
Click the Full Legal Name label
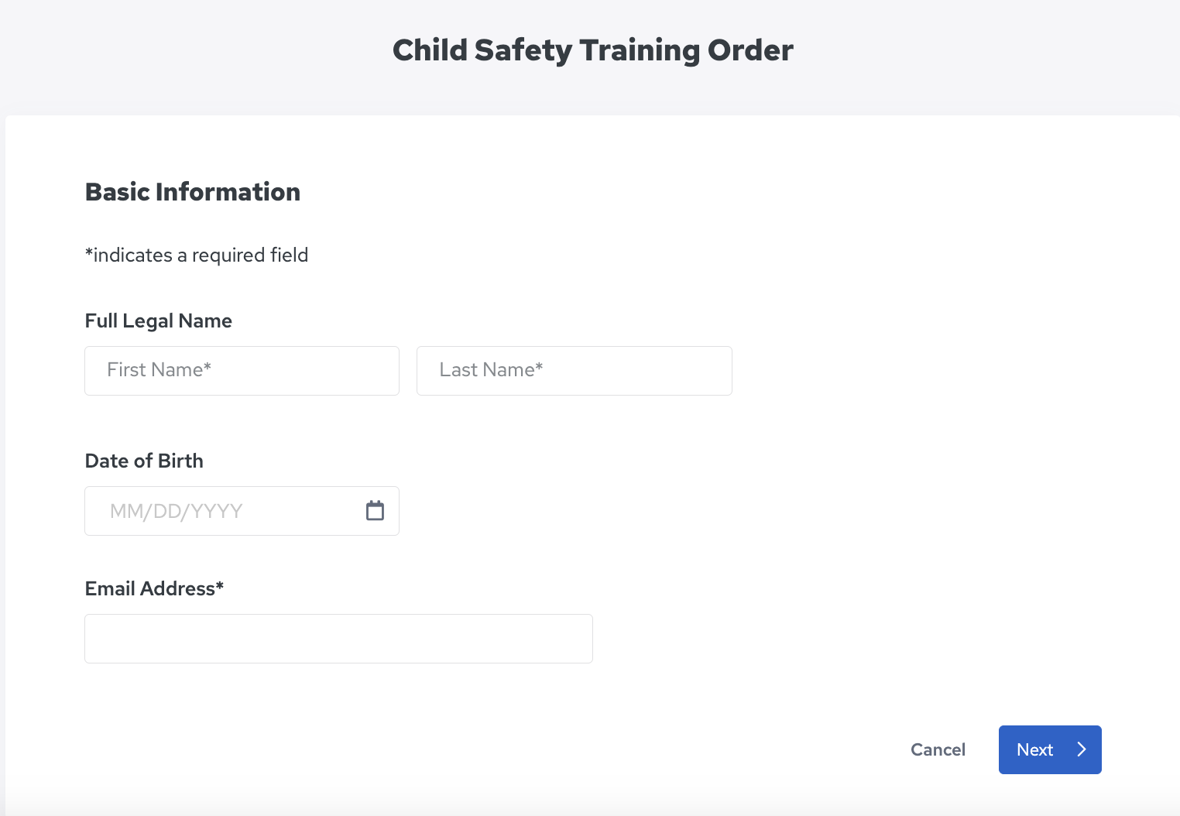coord(158,321)
